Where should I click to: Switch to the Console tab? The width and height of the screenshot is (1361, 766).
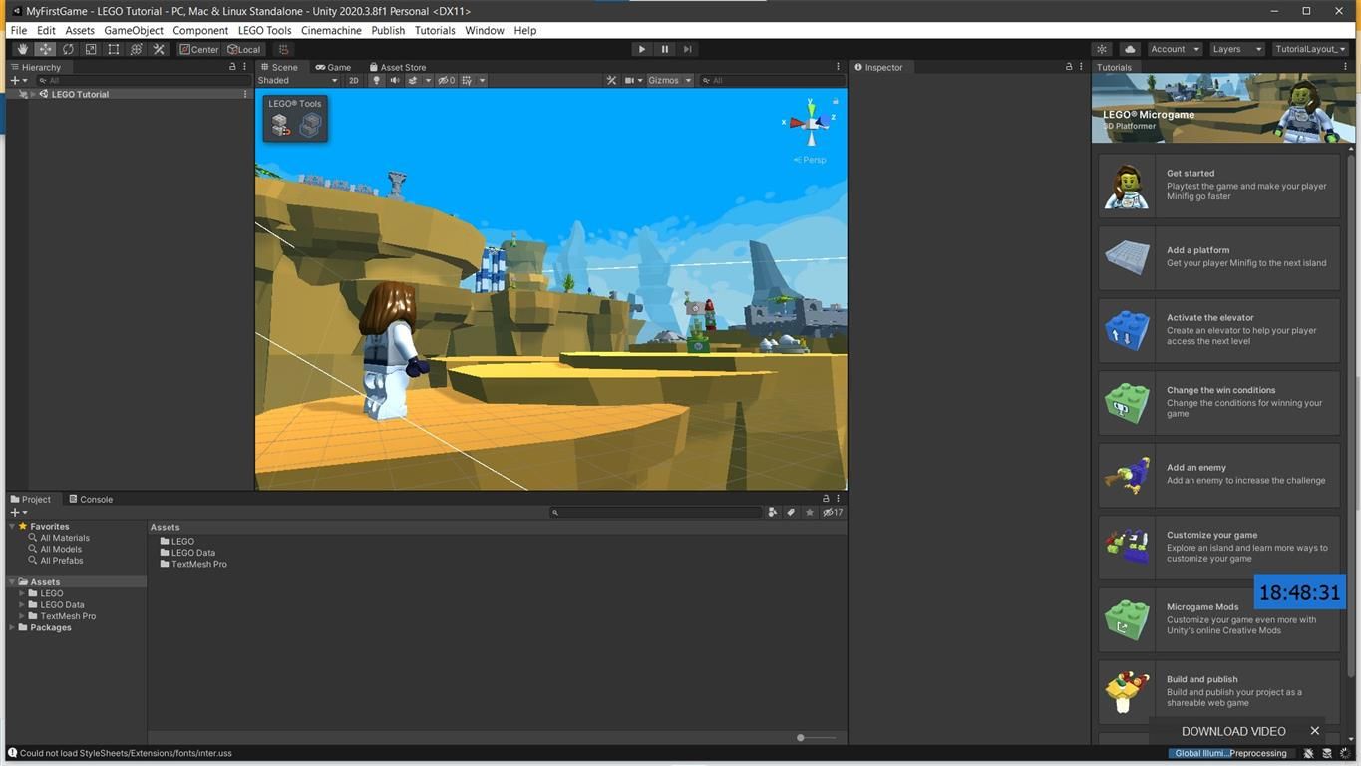tap(91, 499)
